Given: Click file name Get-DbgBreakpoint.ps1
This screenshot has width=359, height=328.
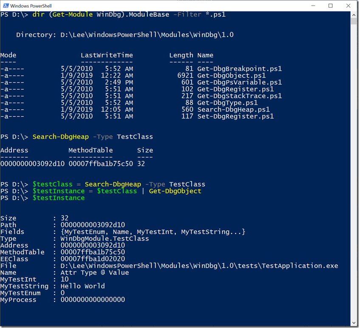Looking at the screenshot, I should (x=240, y=69).
